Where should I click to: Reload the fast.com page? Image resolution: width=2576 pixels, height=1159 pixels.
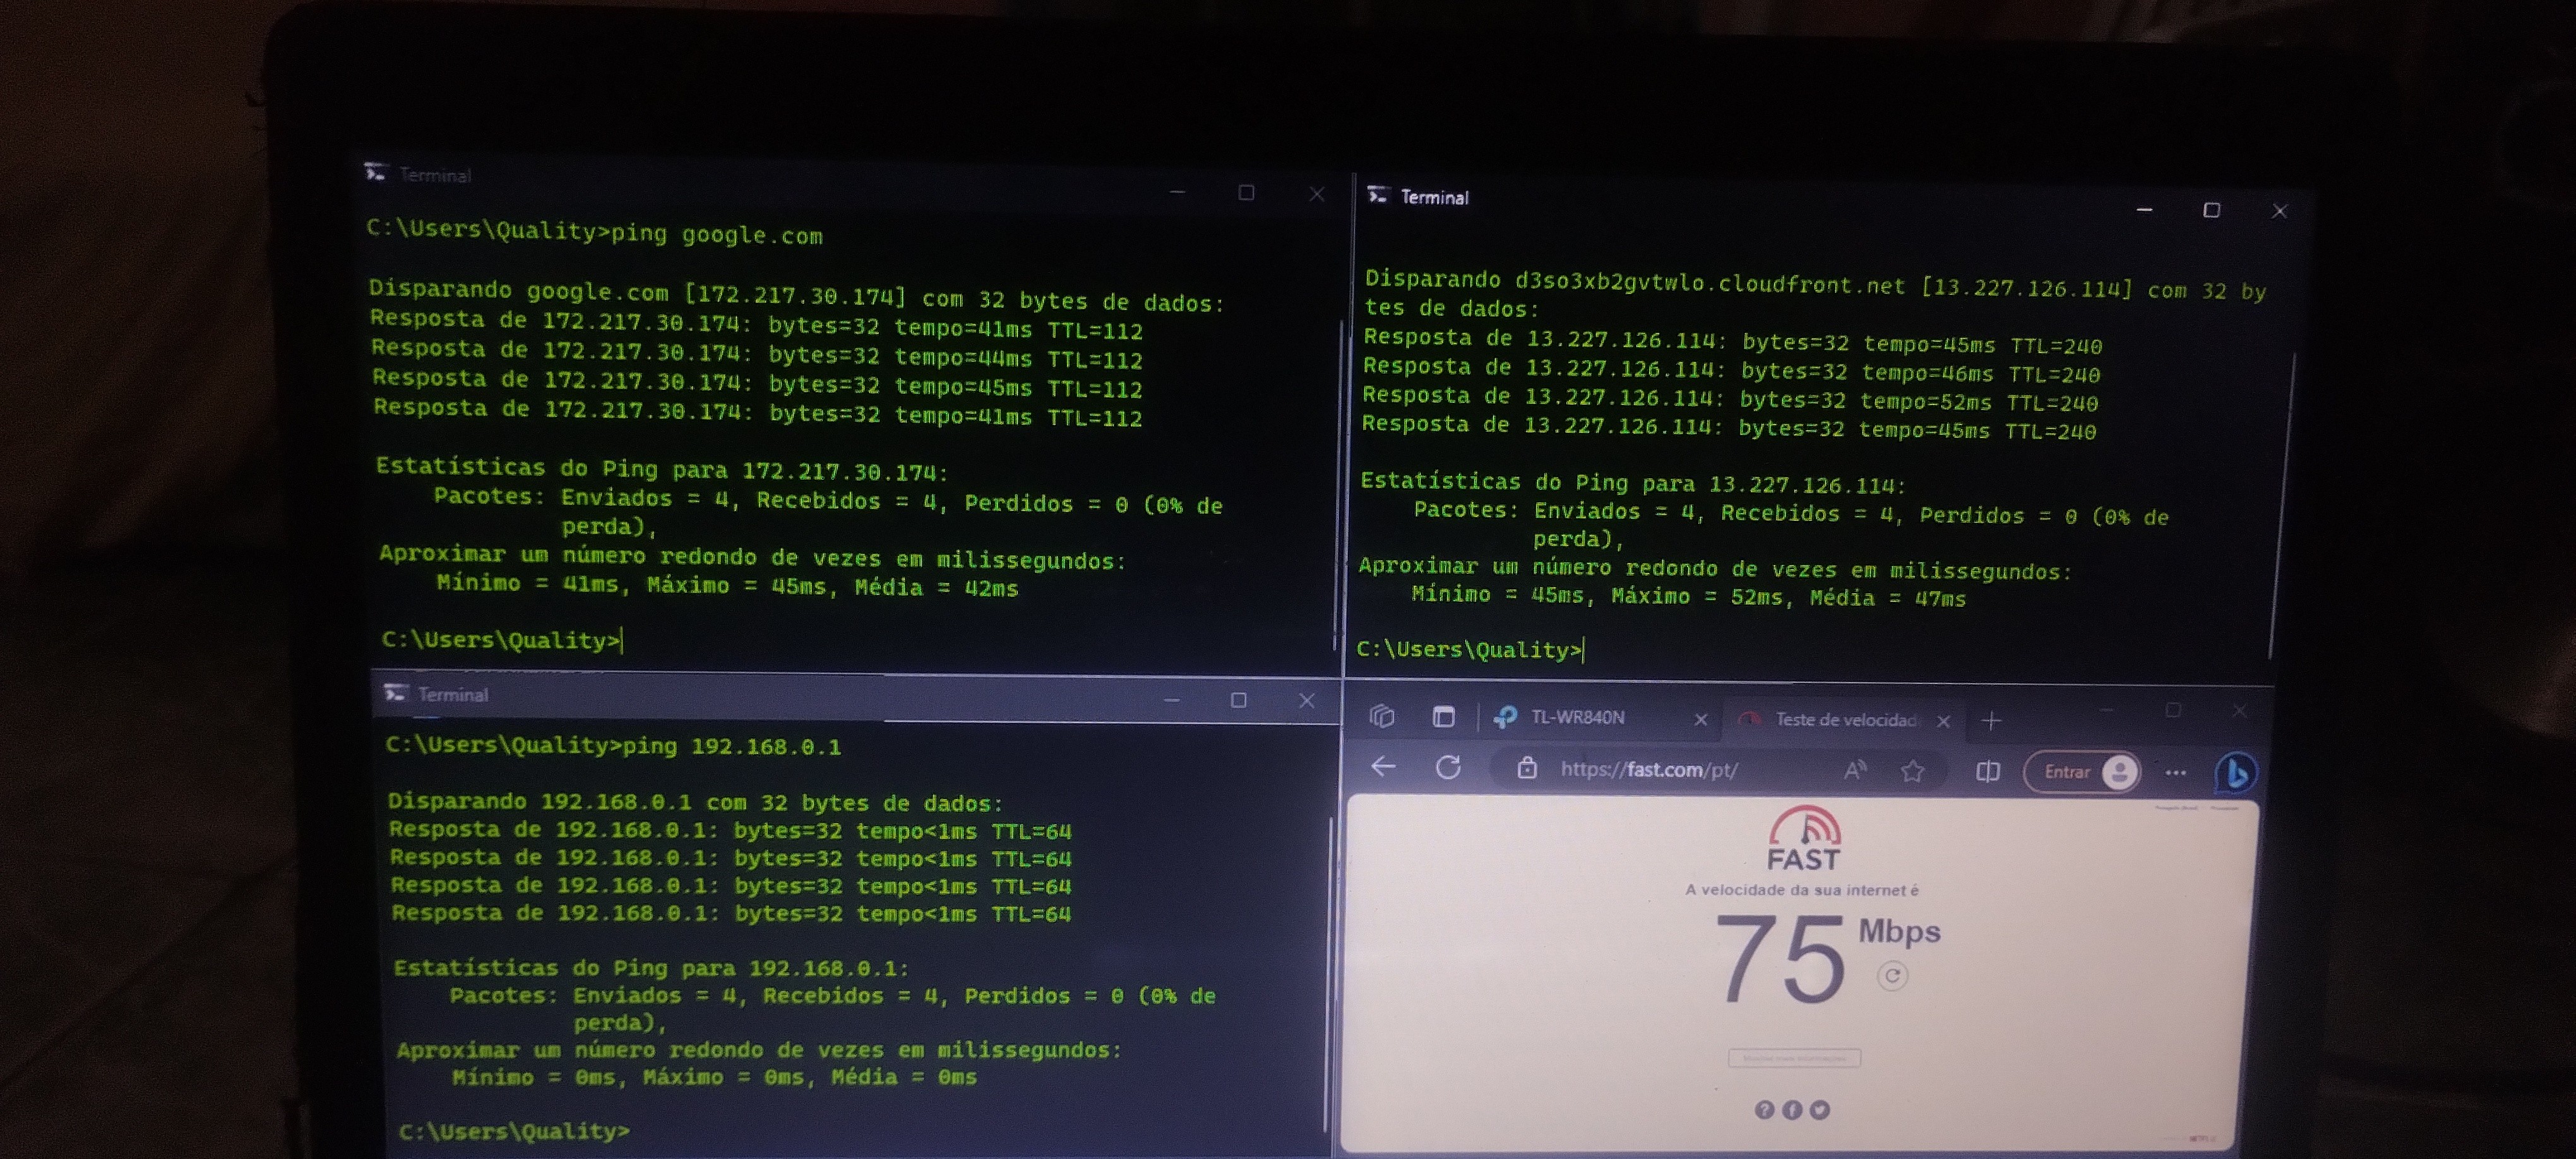click(x=1448, y=768)
